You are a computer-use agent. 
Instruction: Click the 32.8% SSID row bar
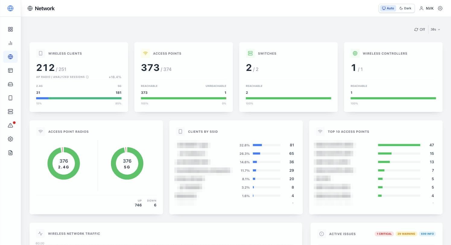[x=267, y=145]
